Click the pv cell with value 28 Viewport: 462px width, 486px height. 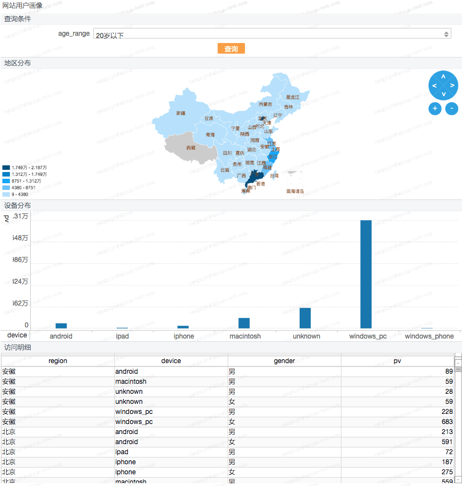tap(397, 392)
